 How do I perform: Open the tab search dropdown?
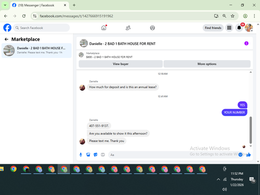coord(5,5)
